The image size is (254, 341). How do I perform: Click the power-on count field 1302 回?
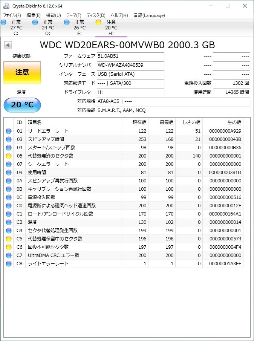coord(232,83)
